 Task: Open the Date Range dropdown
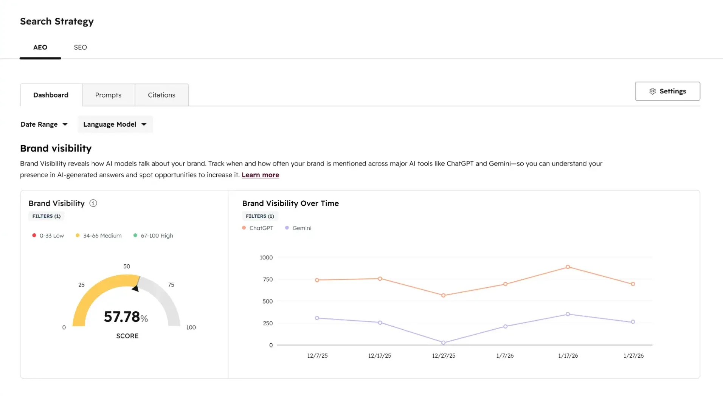click(x=44, y=124)
